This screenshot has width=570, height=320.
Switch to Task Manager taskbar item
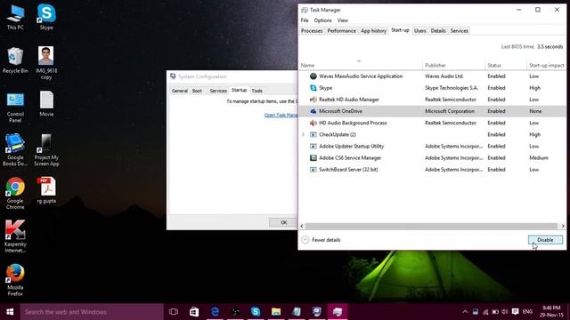pos(338,312)
